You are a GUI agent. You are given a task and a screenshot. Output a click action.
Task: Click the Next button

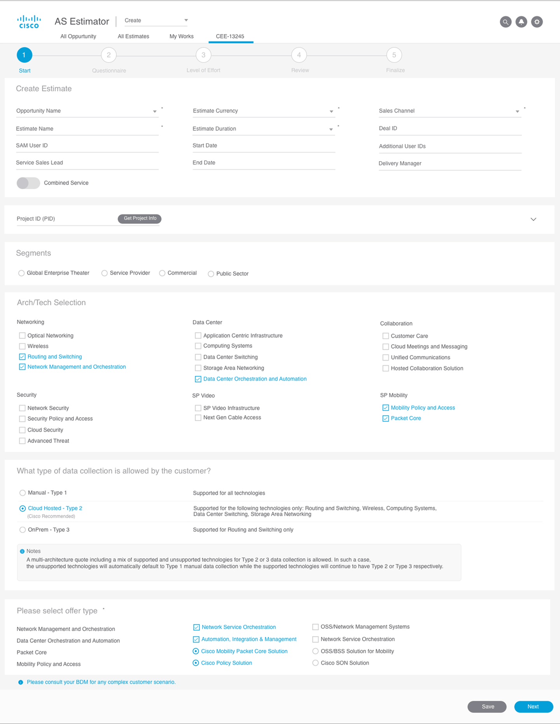533,707
